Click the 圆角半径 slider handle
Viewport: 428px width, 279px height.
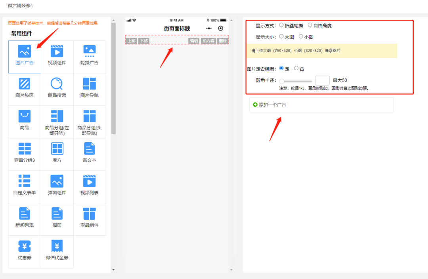(x=282, y=81)
